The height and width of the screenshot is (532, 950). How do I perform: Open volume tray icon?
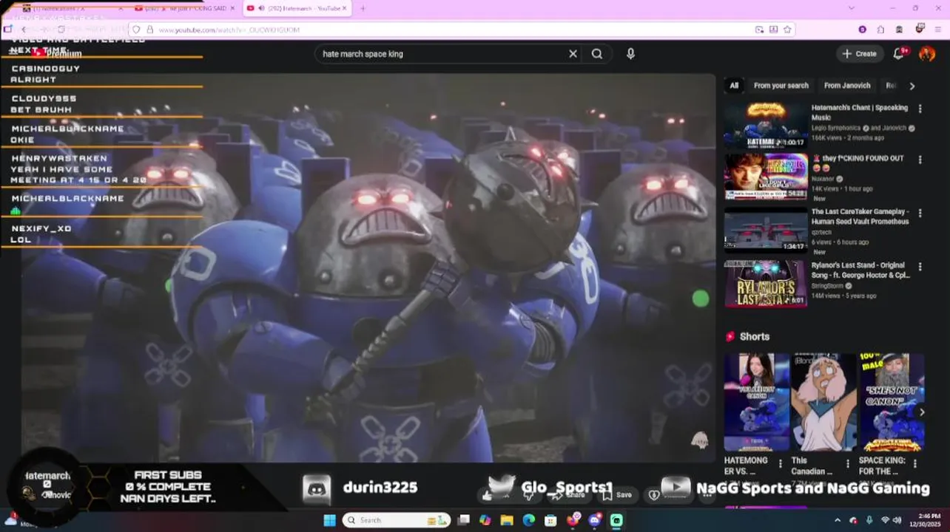897,520
